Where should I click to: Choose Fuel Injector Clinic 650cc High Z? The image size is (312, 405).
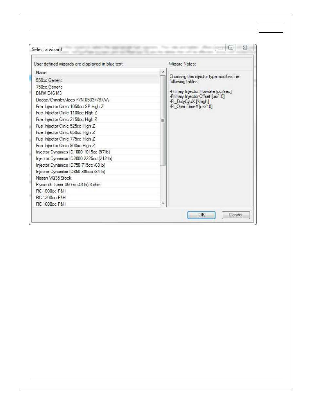[x=96, y=132]
